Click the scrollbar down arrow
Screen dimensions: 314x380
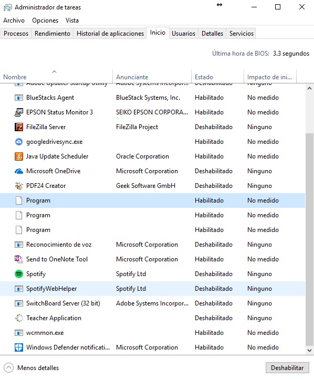click(x=309, y=351)
